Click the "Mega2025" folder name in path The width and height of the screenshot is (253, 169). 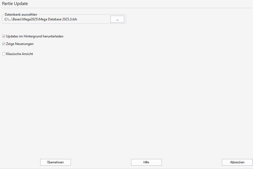(x=29, y=19)
